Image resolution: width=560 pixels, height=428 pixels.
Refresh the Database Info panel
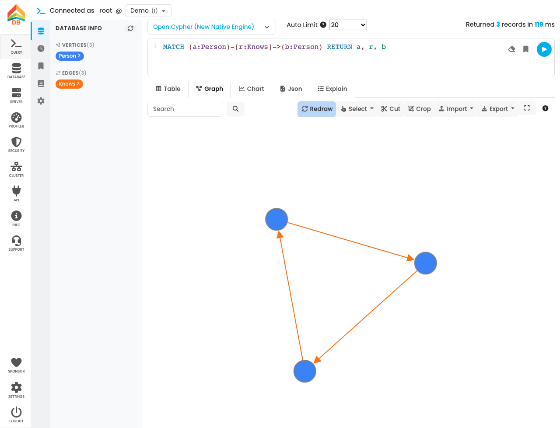(x=130, y=28)
